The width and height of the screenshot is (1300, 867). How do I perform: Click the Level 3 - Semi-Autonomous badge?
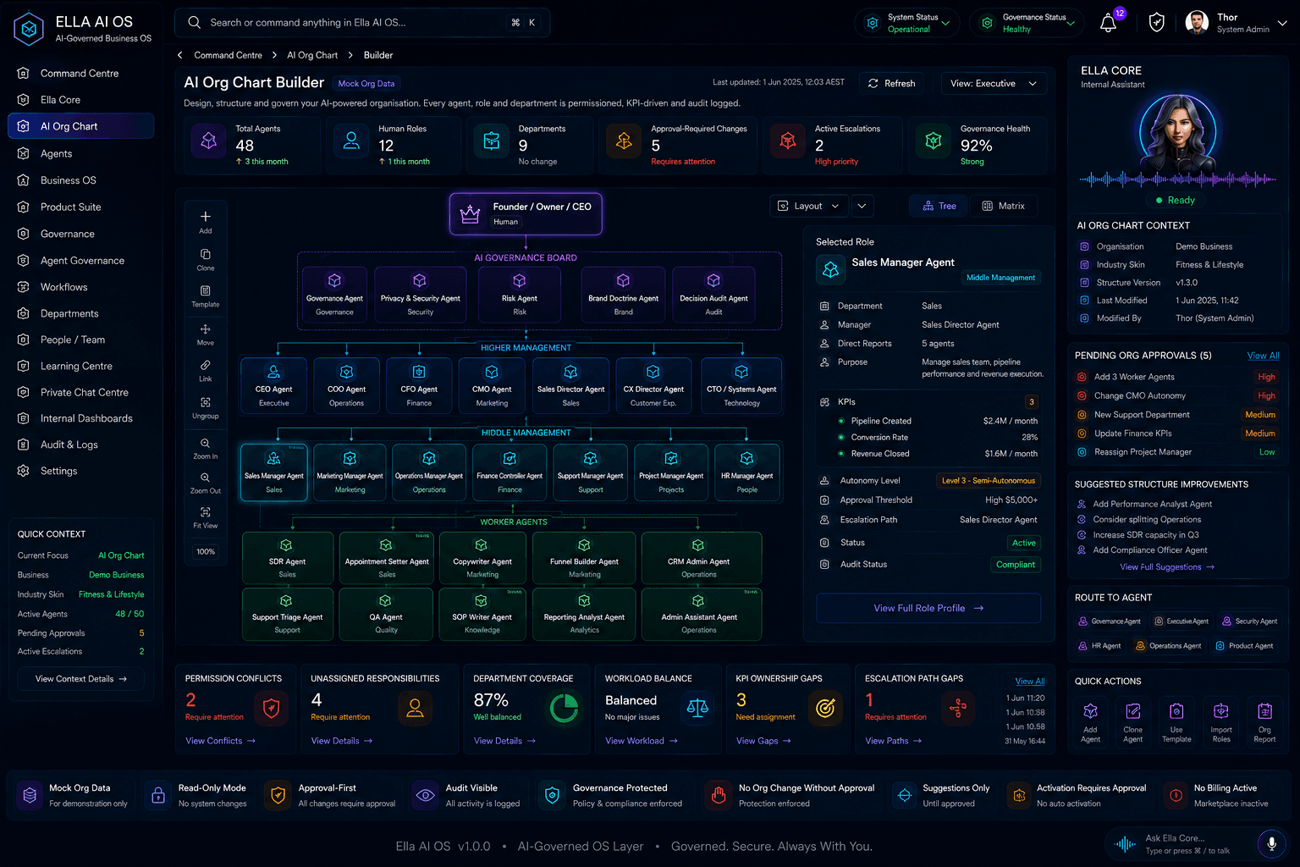click(989, 481)
